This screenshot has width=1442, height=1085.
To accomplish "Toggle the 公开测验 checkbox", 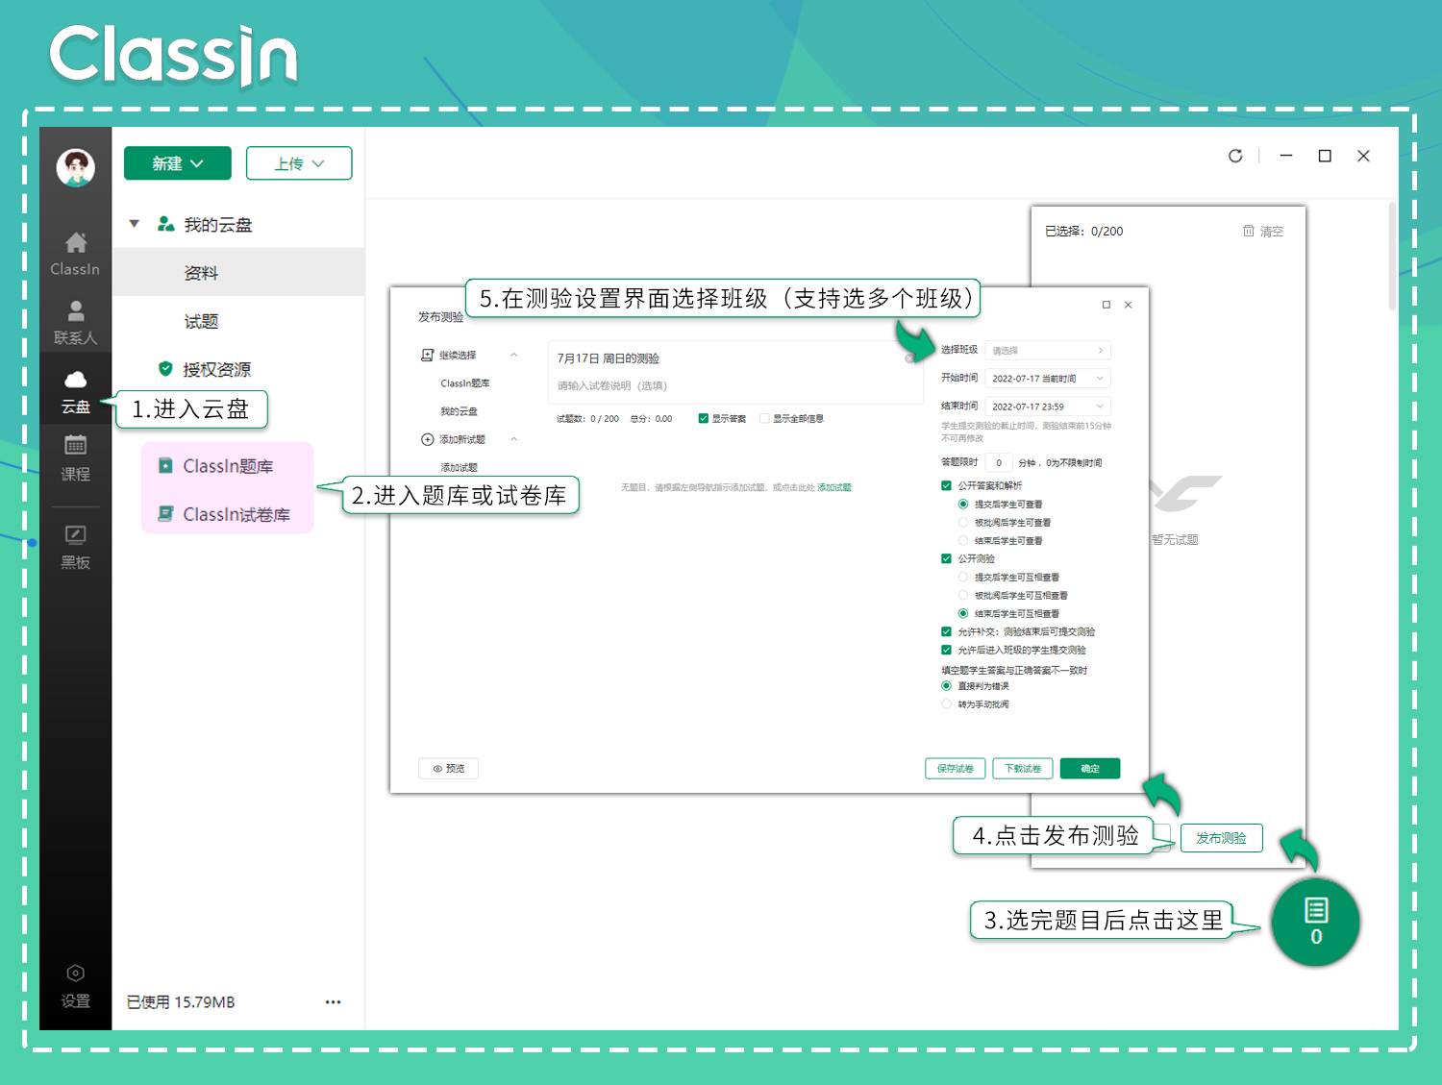I will (946, 558).
